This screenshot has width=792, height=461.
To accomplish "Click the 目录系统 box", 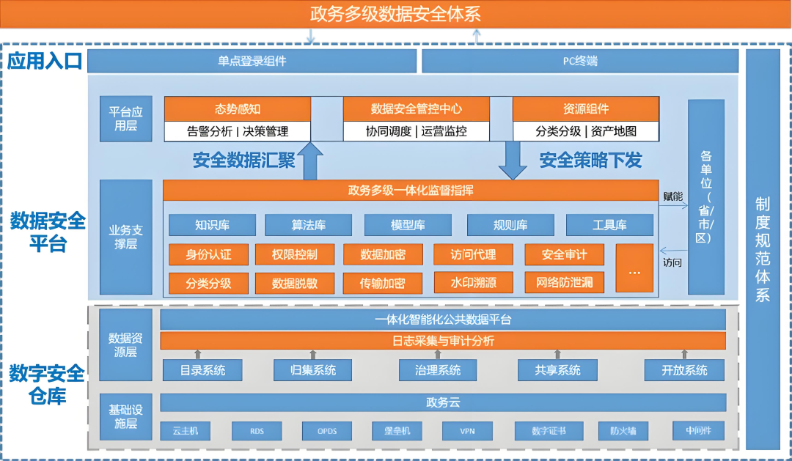I will click(x=202, y=370).
